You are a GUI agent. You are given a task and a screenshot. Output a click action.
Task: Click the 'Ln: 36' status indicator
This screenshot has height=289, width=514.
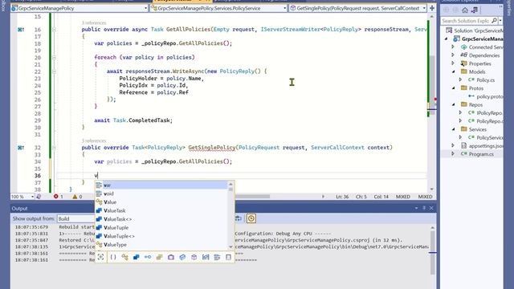[342, 197]
